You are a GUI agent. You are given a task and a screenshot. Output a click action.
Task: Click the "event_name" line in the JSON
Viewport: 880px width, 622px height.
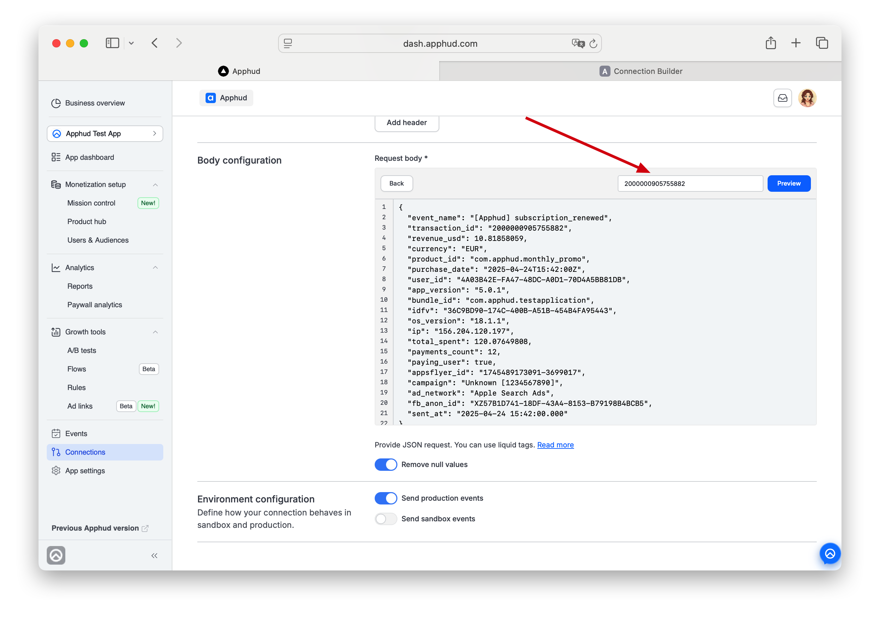click(510, 218)
